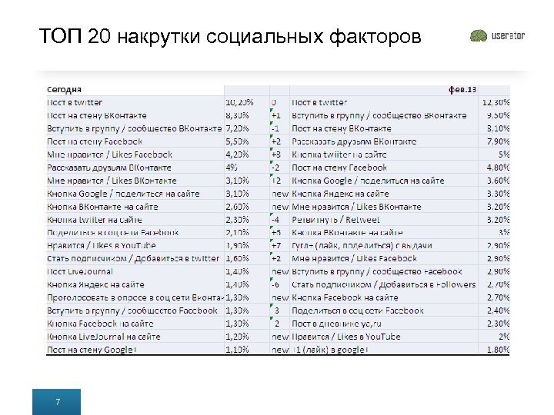Select "+1 (лайк) в google+" cell
This screenshot has height=415, width=554.
pos(330,350)
